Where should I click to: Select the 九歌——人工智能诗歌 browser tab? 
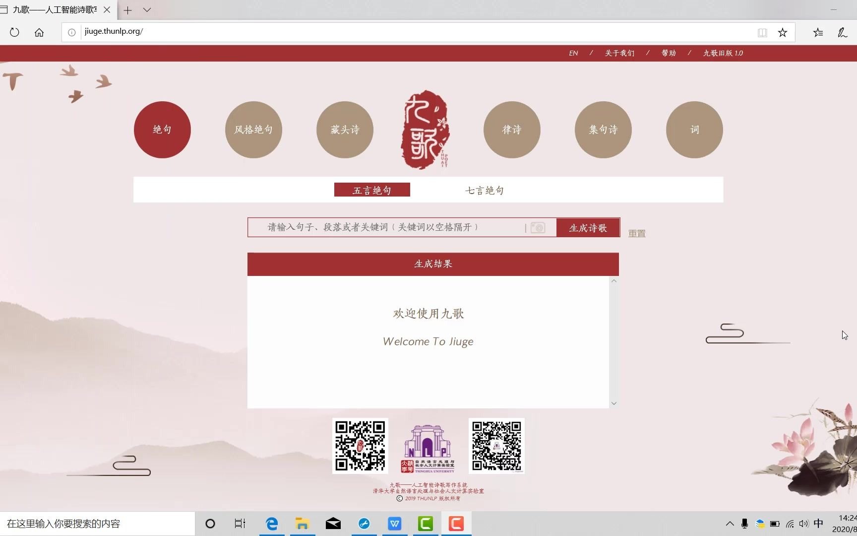55,10
